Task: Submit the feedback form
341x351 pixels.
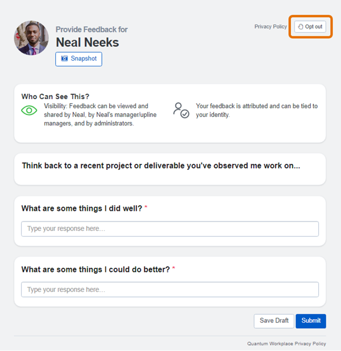Action: click(311, 321)
